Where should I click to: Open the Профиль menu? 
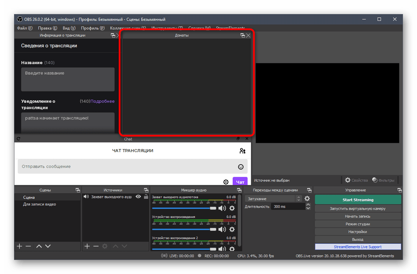tap(96, 28)
